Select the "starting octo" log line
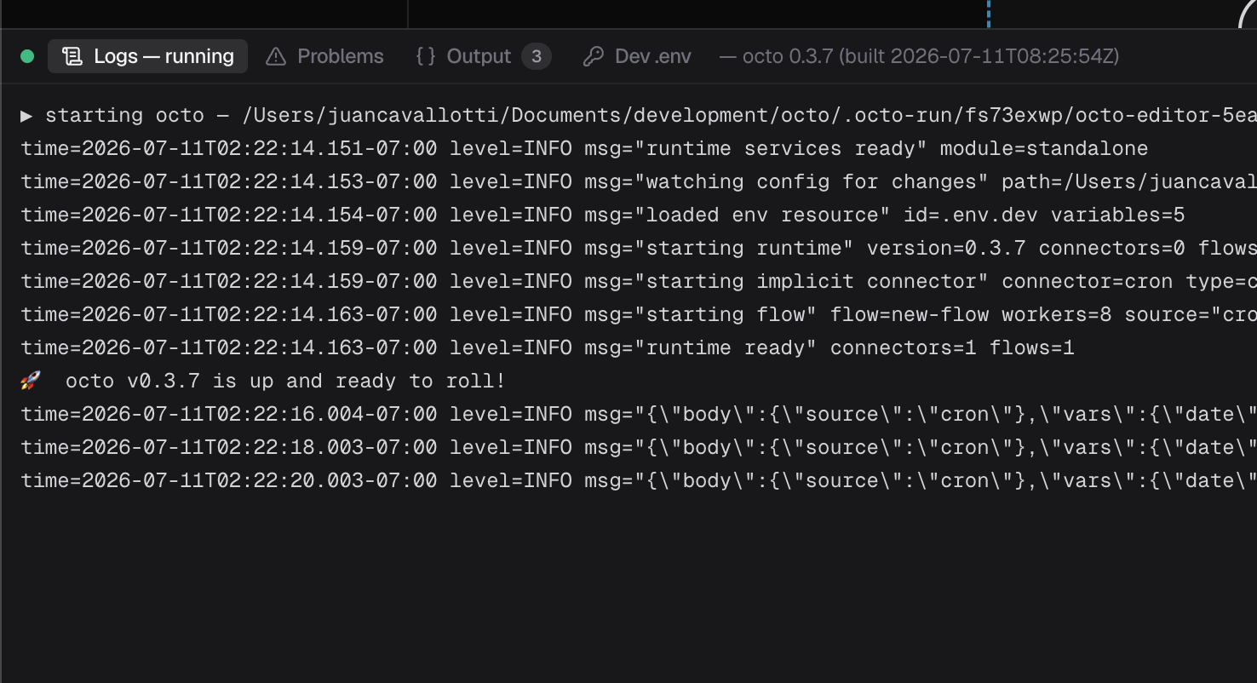Image resolution: width=1257 pixels, height=683 pixels. click(639, 115)
